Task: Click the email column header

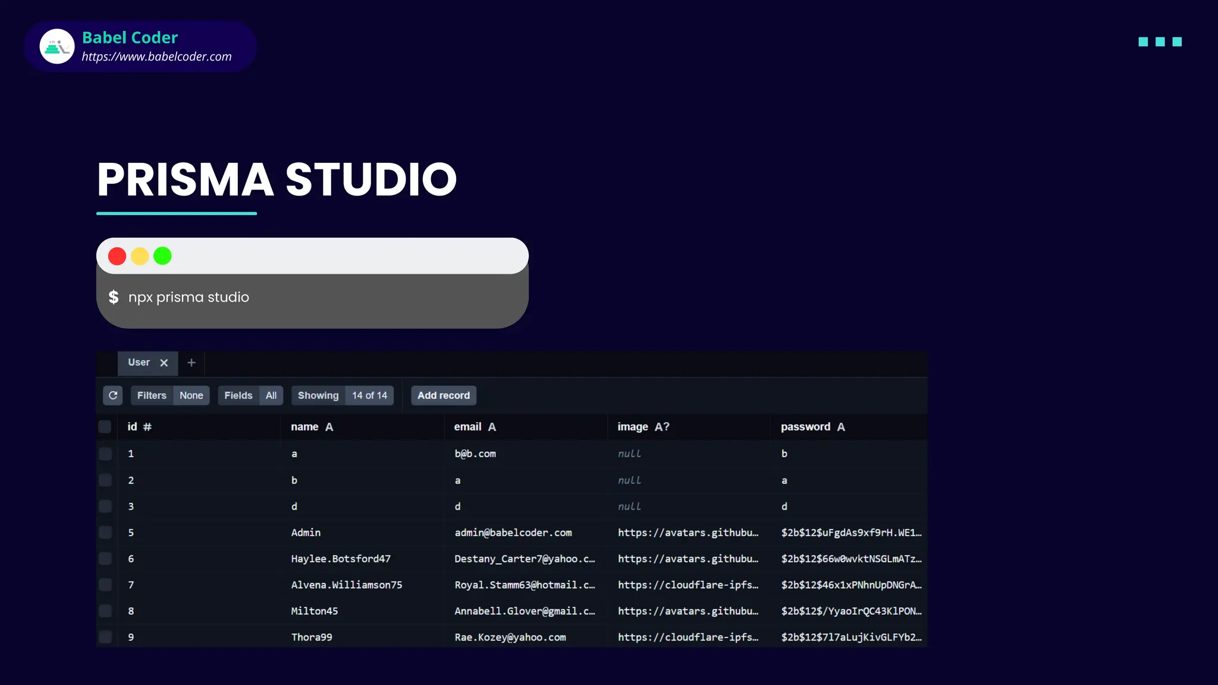Action: (526, 427)
